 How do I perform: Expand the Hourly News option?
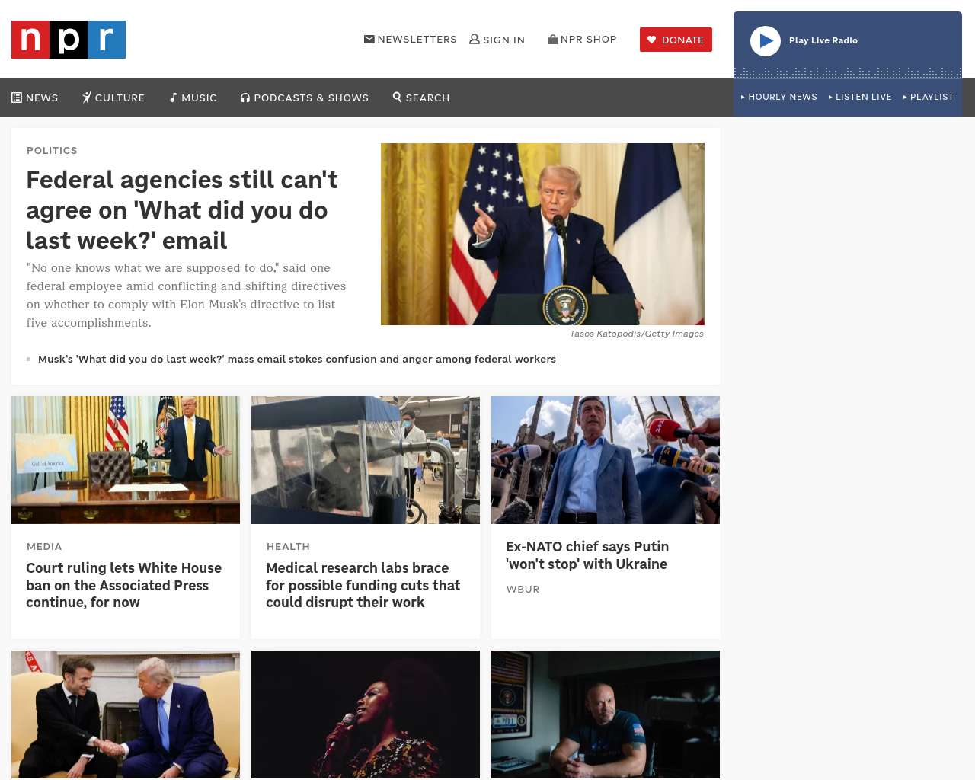click(778, 97)
